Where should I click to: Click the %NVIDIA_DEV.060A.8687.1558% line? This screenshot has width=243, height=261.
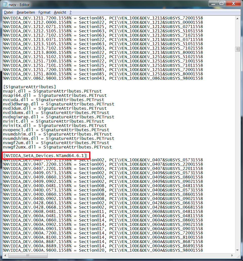103,242
